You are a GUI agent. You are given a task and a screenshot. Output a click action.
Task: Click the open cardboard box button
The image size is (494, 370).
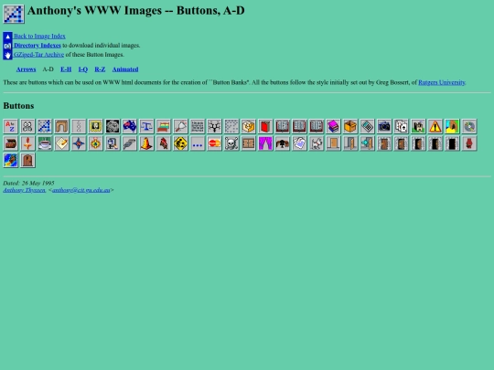tap(351, 126)
